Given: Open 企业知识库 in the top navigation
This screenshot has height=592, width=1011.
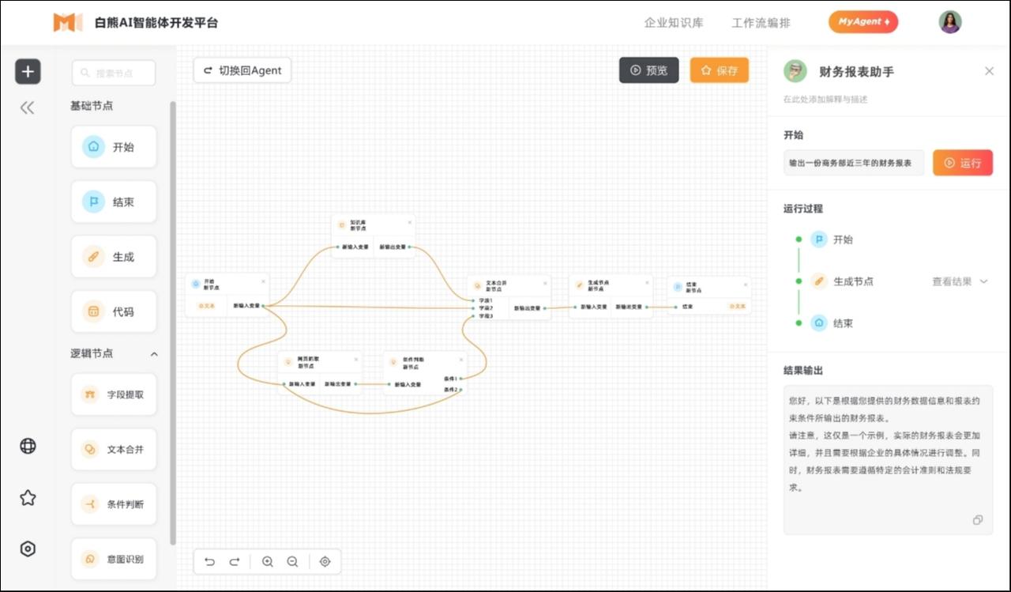Looking at the screenshot, I should [674, 23].
